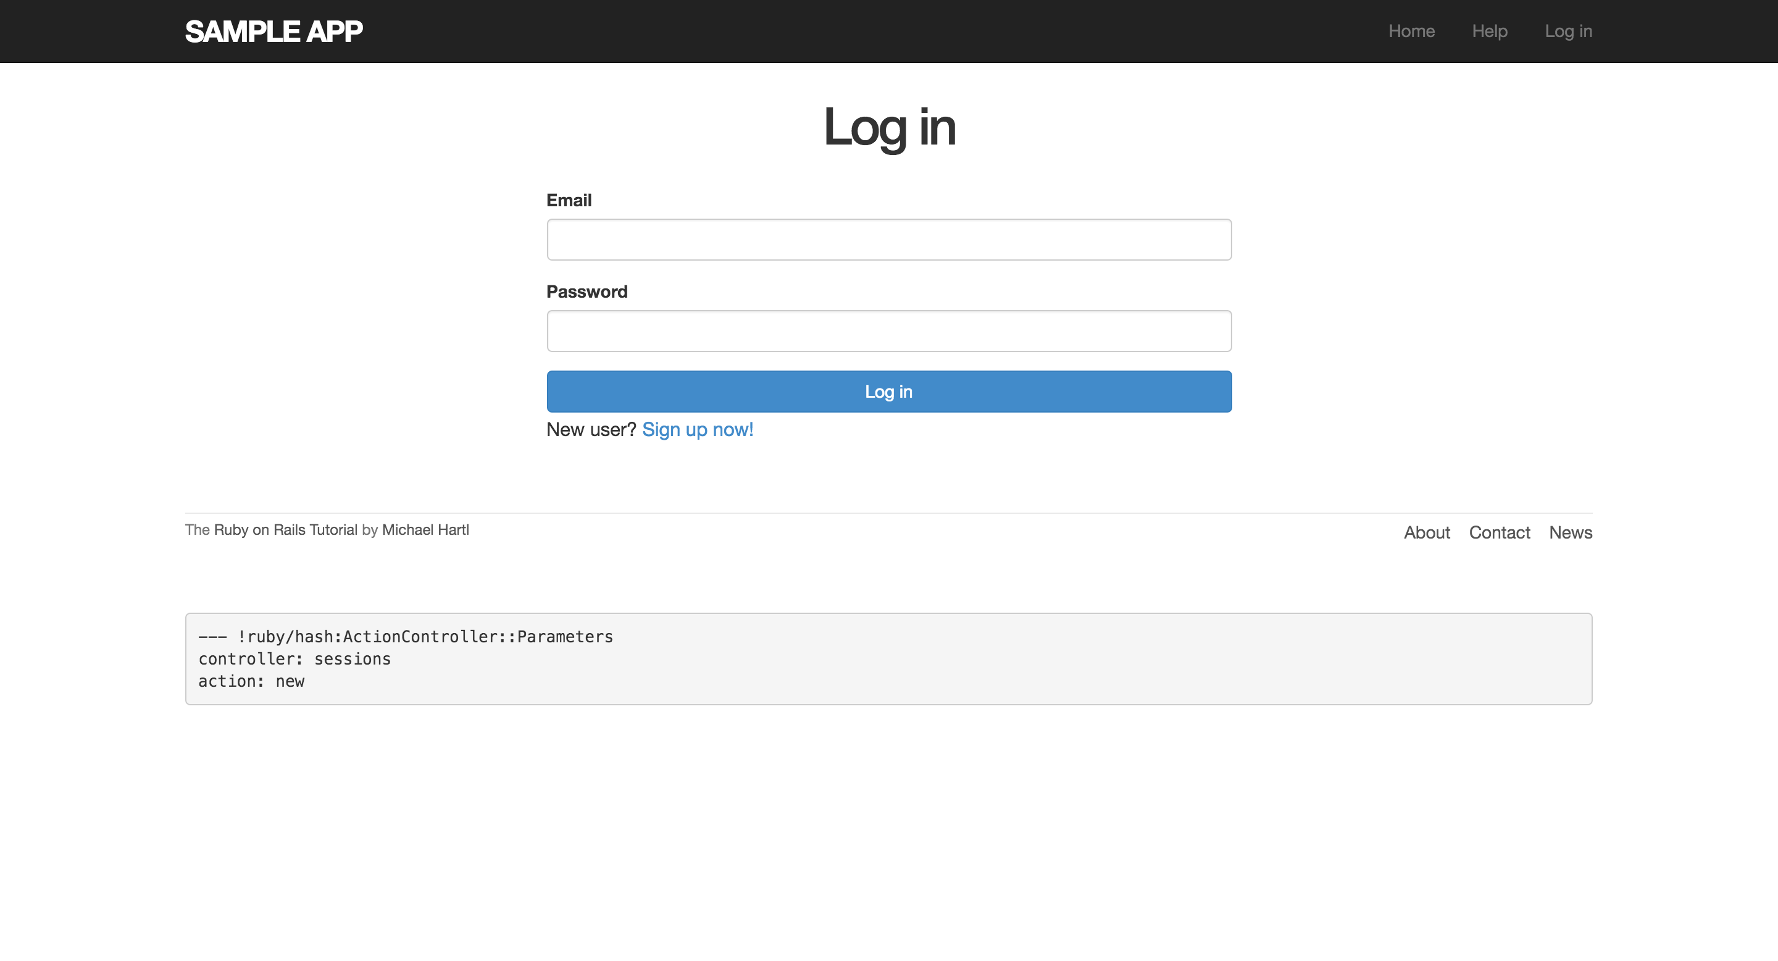Click the Email field label
1778x961 pixels.
click(569, 200)
